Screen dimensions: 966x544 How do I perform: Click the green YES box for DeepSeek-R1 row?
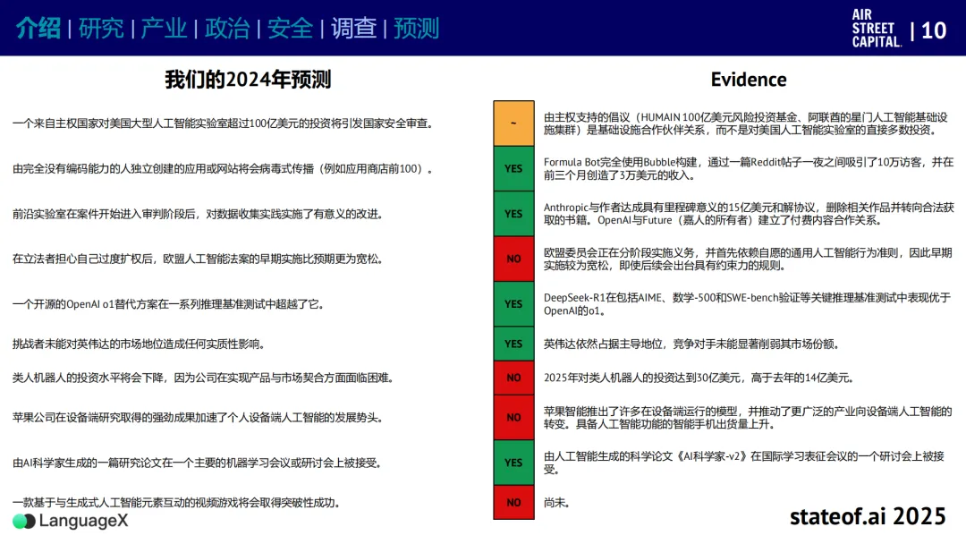coord(513,303)
